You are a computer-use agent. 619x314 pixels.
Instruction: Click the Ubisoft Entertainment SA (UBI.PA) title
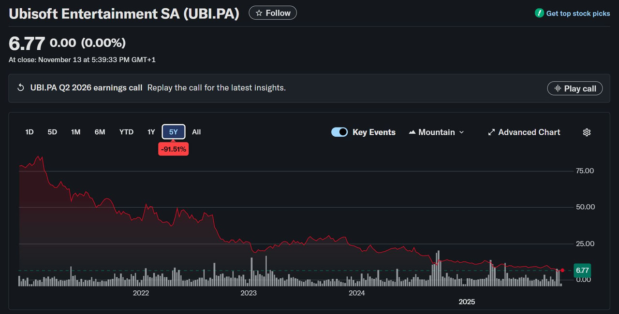tap(124, 14)
